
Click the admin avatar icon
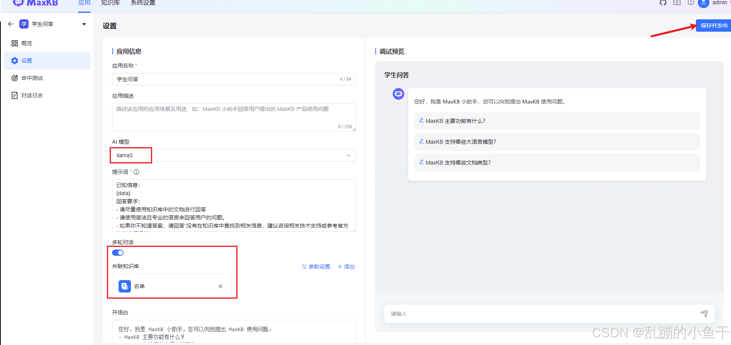704,3
